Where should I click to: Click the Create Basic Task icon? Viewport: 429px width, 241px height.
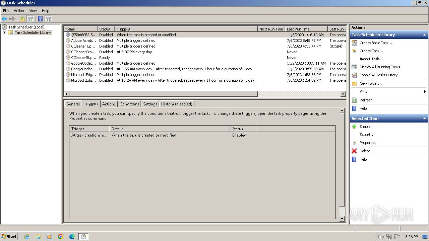pyautogui.click(x=354, y=43)
